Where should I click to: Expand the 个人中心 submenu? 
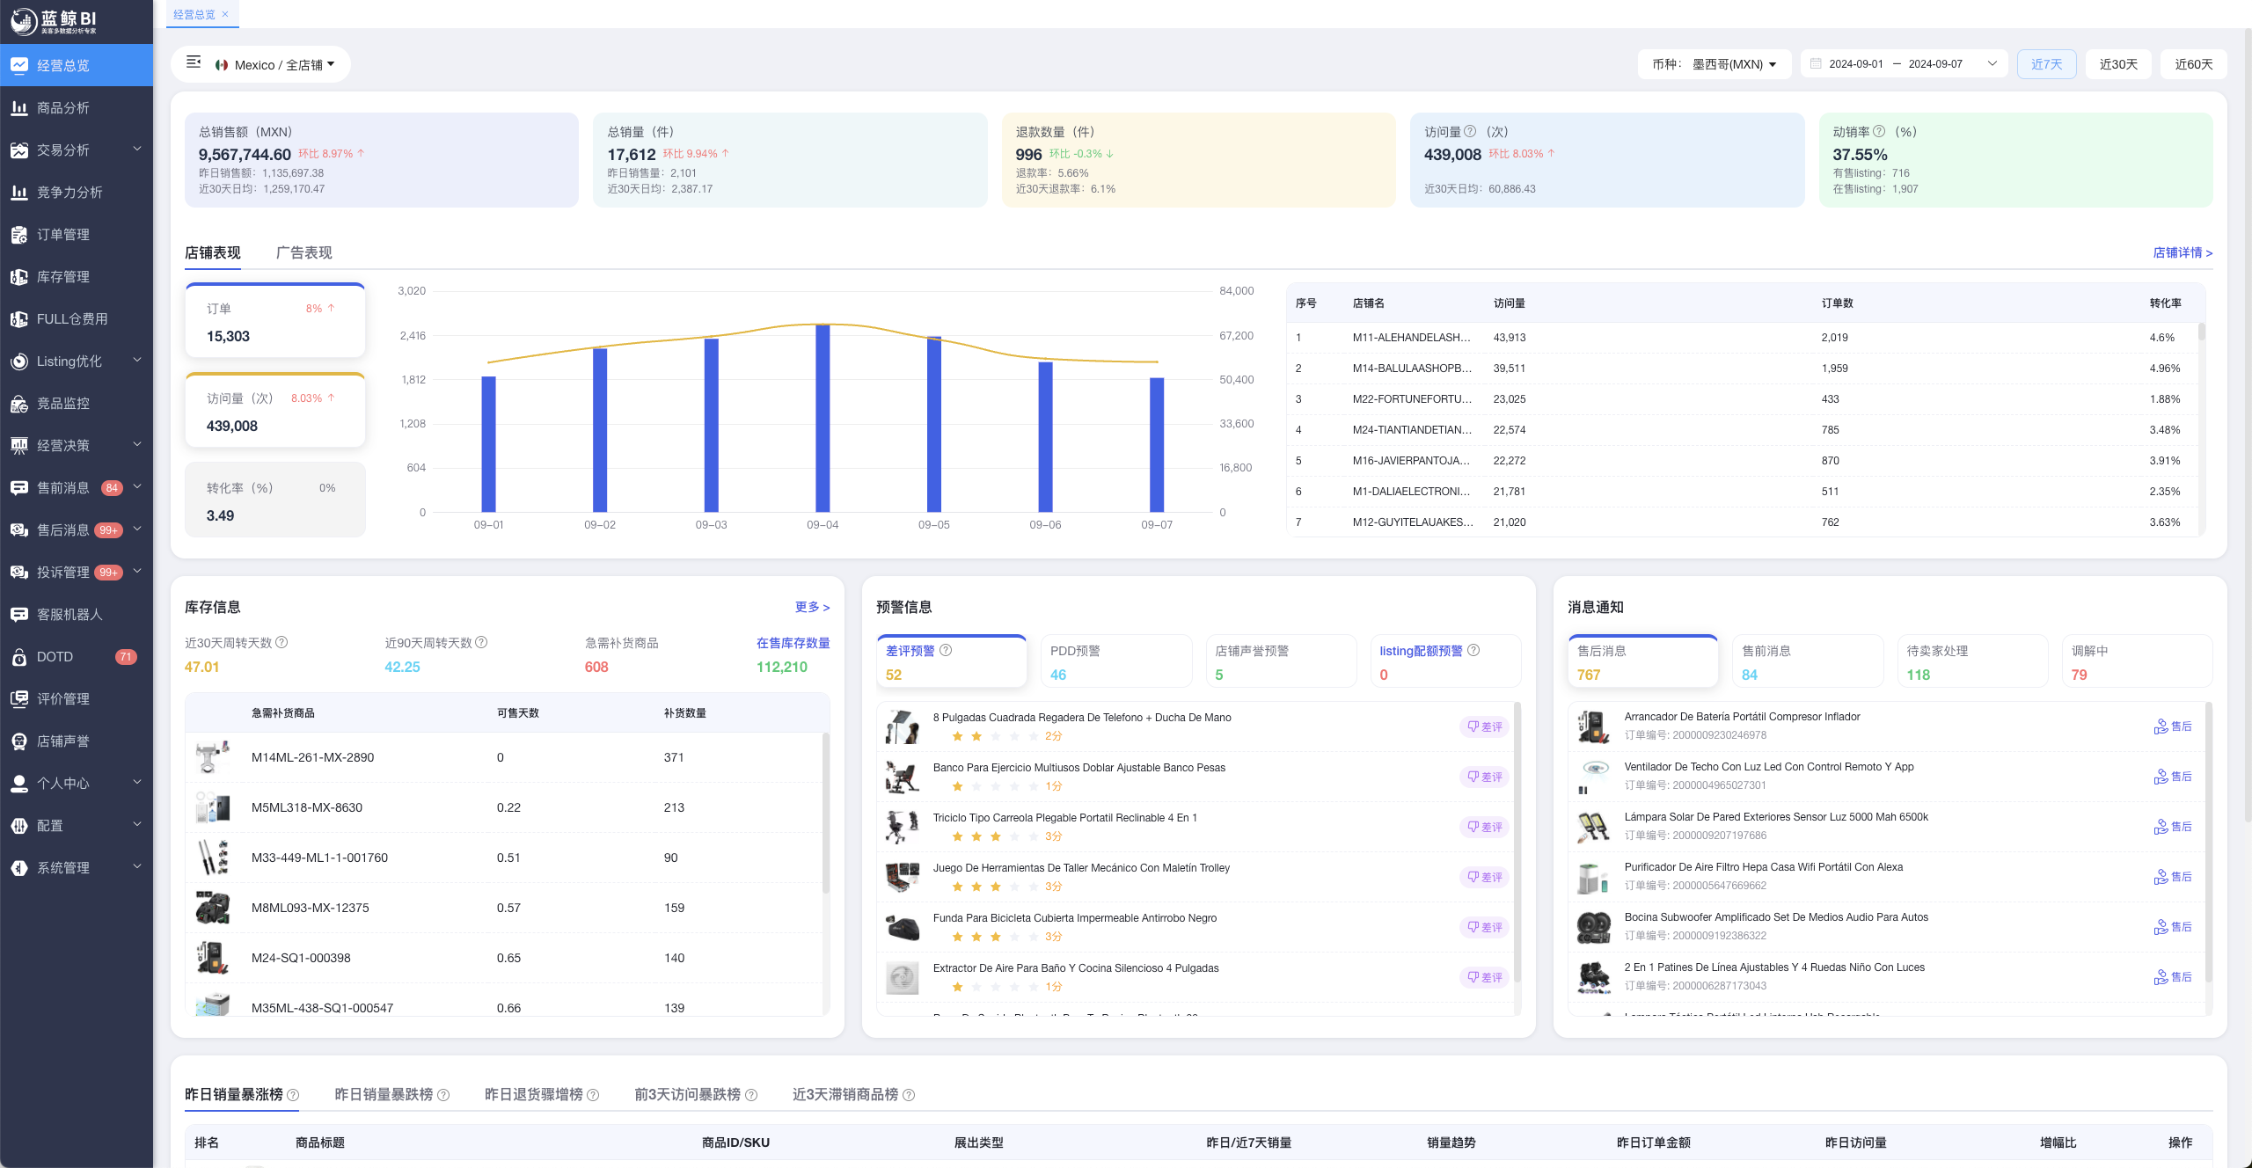tap(137, 782)
